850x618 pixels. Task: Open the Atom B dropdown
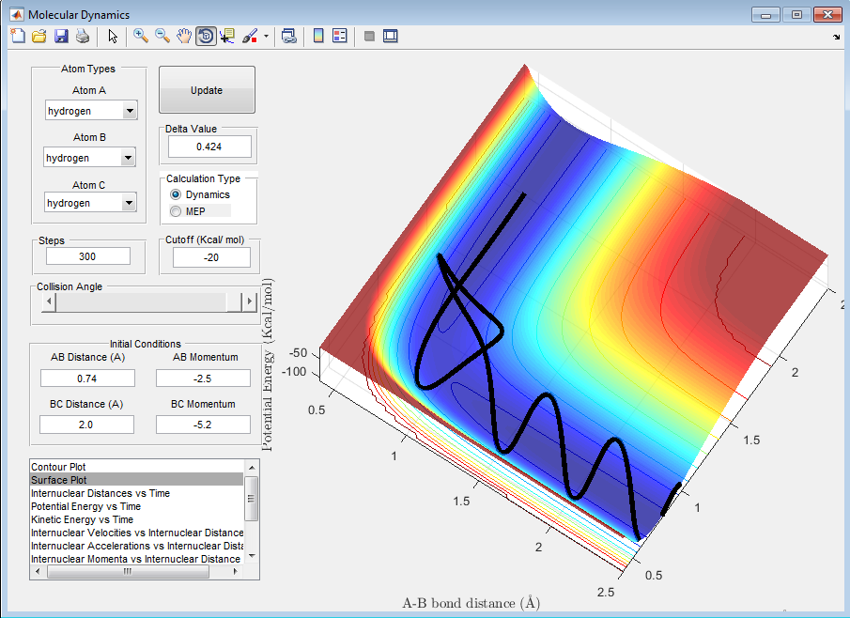pos(128,158)
